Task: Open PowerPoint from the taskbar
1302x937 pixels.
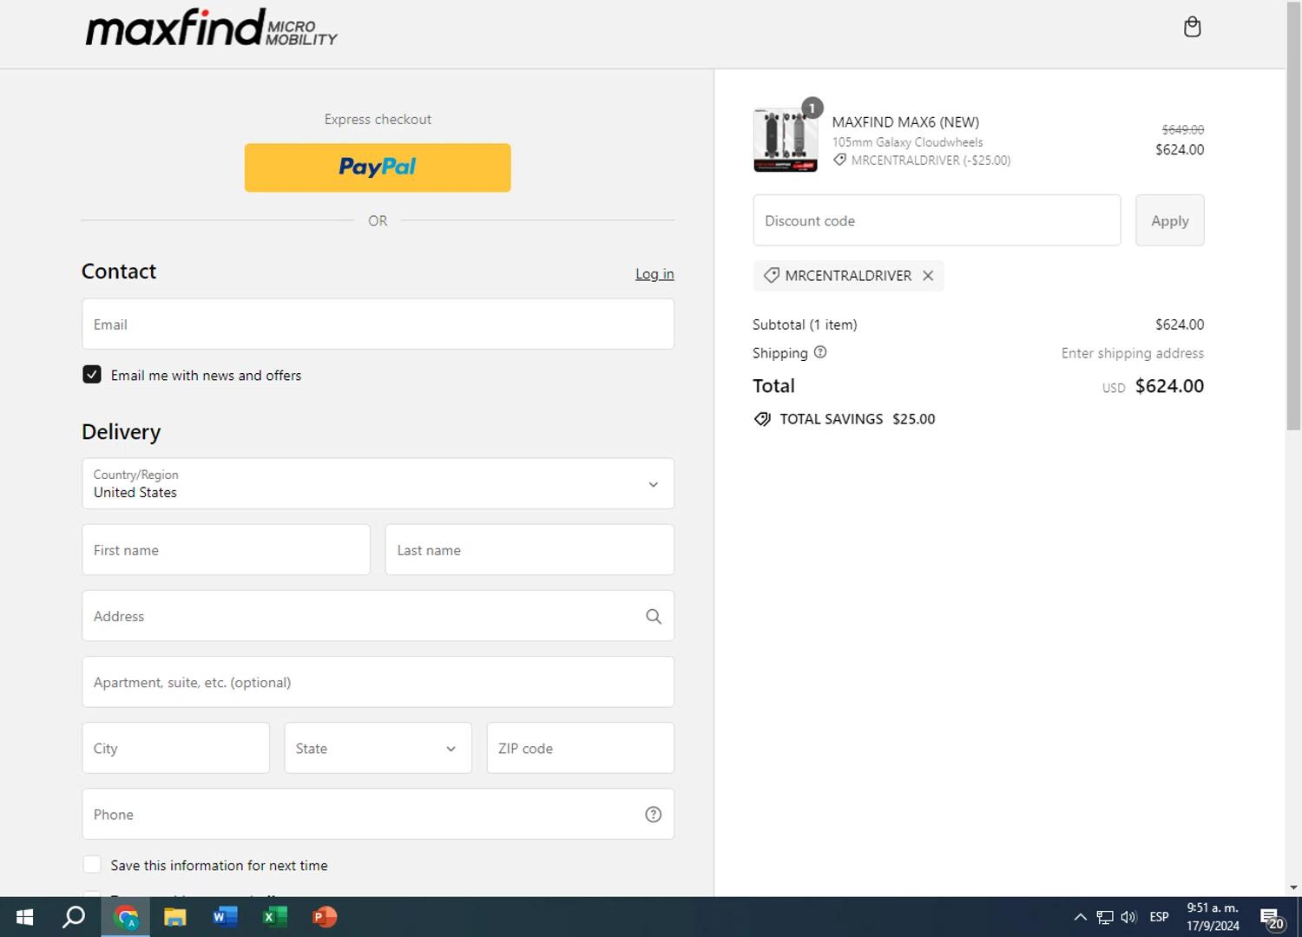Action: pos(324,917)
